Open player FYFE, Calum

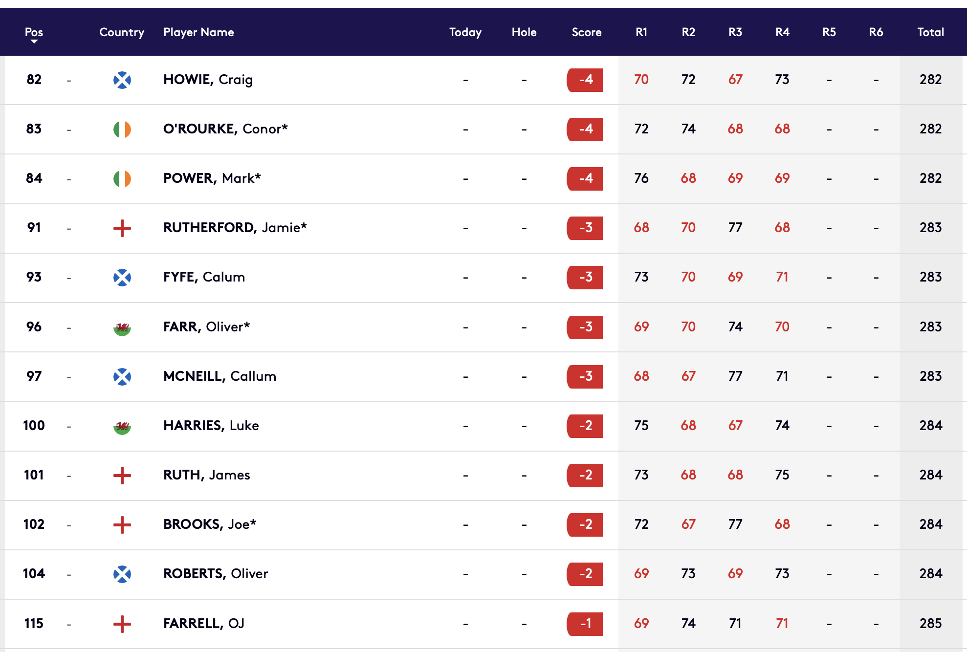click(x=204, y=277)
